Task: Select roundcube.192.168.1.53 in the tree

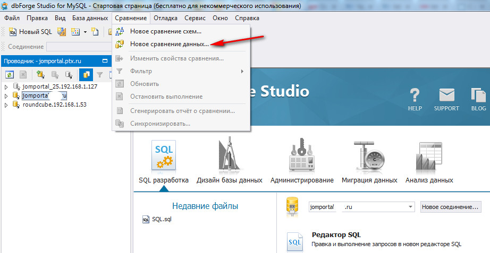Action: coord(54,104)
